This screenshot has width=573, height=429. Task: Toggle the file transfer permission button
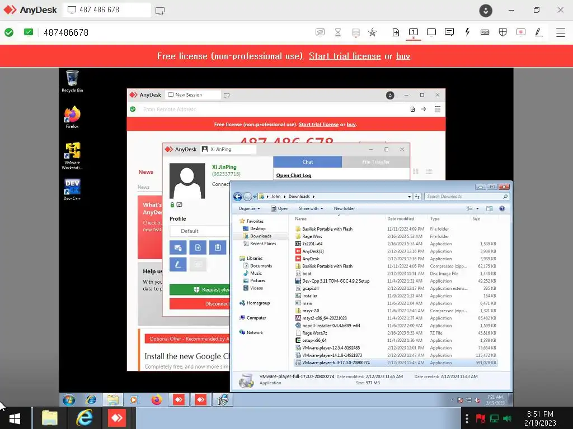click(198, 247)
